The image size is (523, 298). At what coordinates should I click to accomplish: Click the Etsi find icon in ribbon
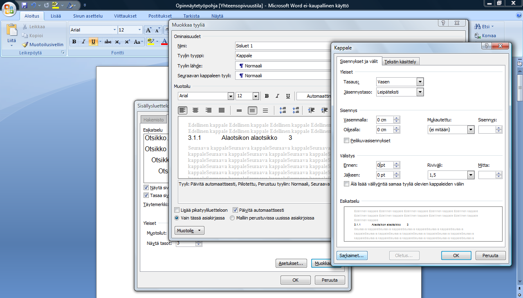478,27
